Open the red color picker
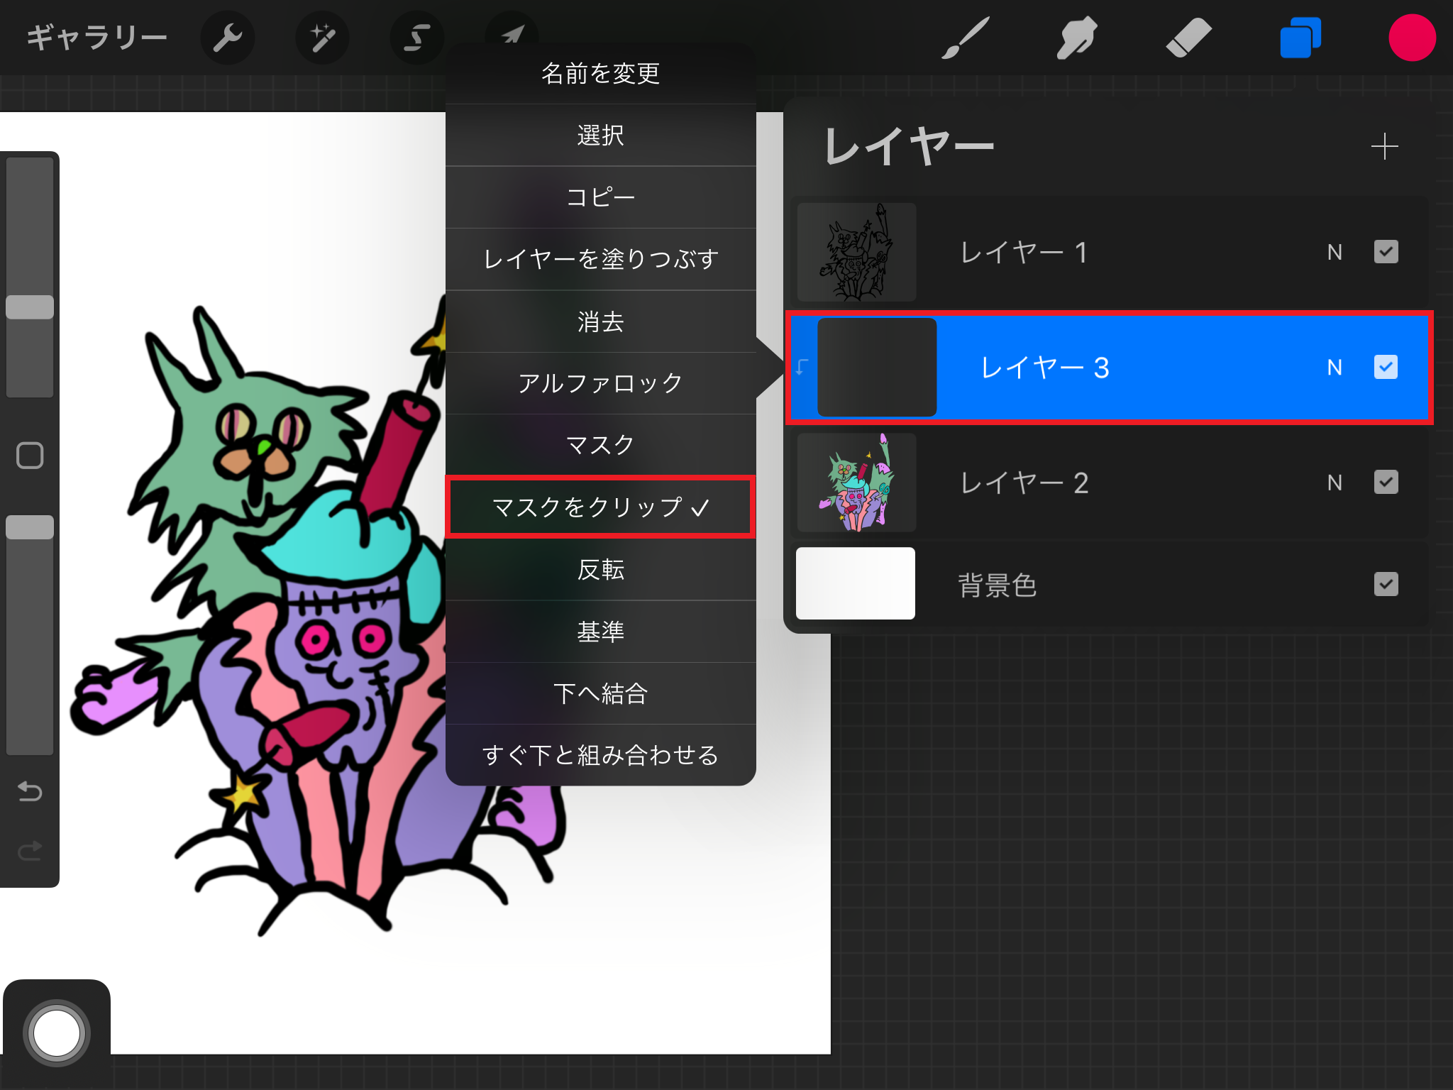Screen dimensions: 1453x1090 coord(1411,37)
